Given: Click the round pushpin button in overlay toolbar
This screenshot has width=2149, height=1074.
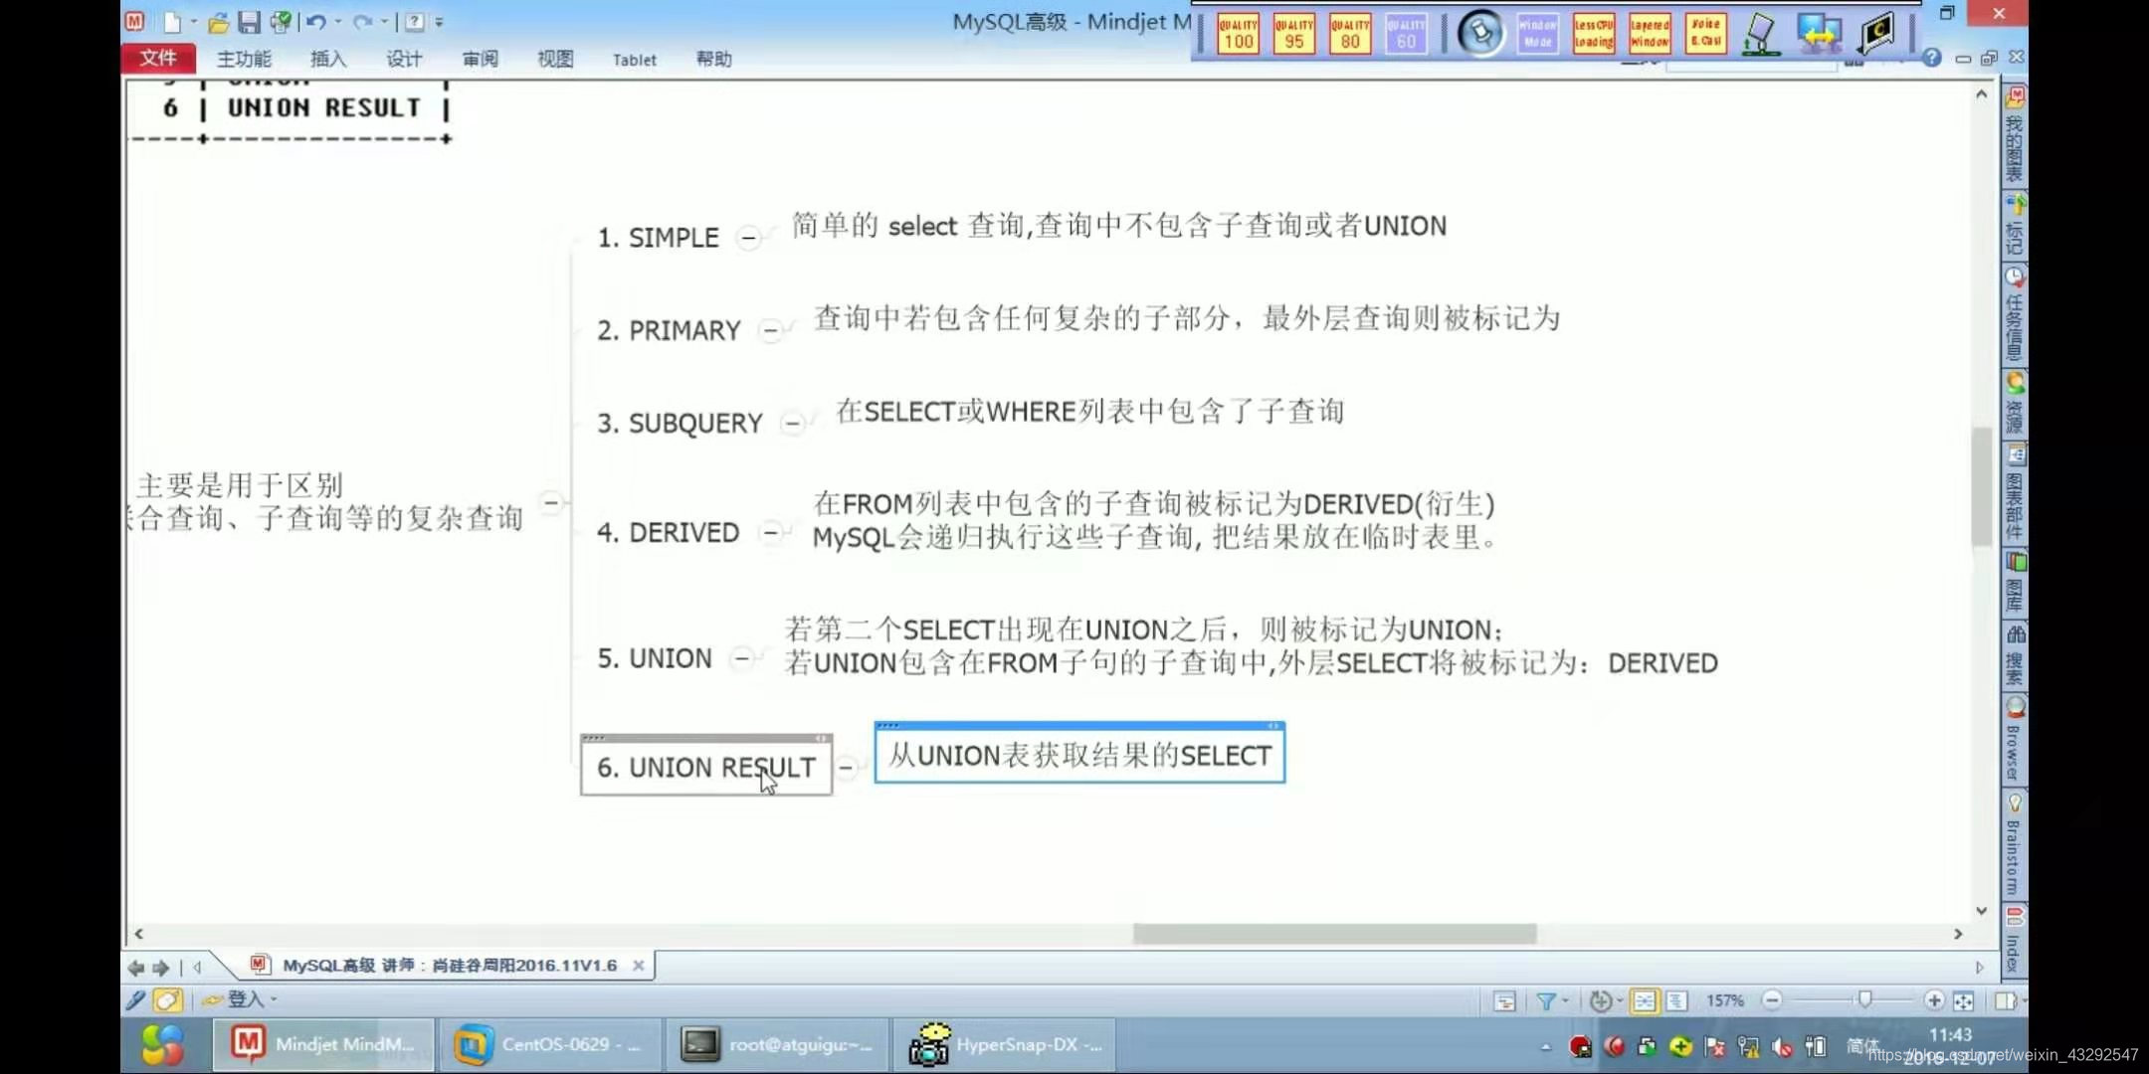Looking at the screenshot, I should pos(1480,33).
